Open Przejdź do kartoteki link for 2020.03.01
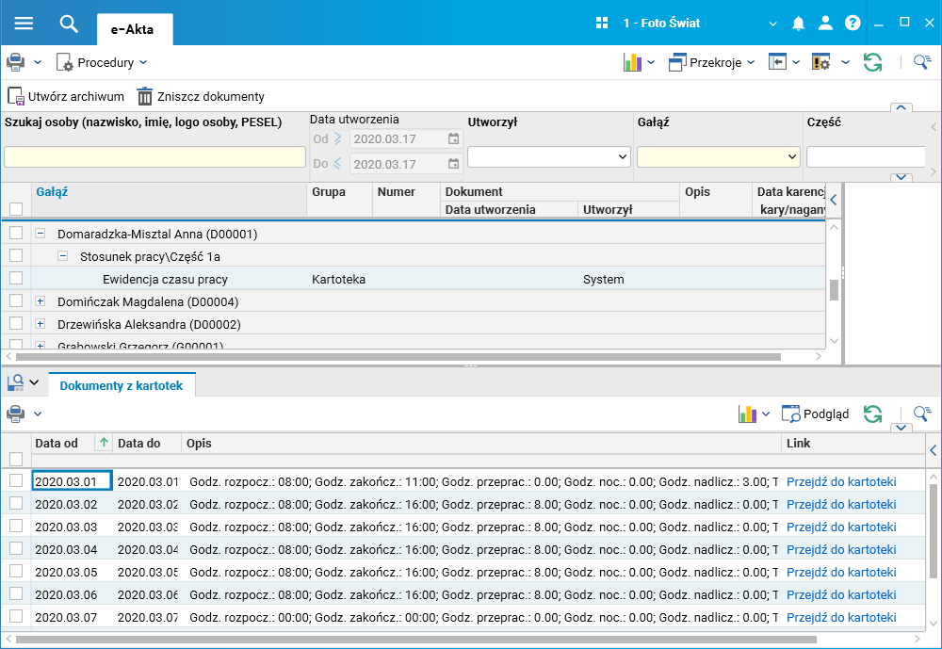The image size is (942, 649). click(x=841, y=481)
